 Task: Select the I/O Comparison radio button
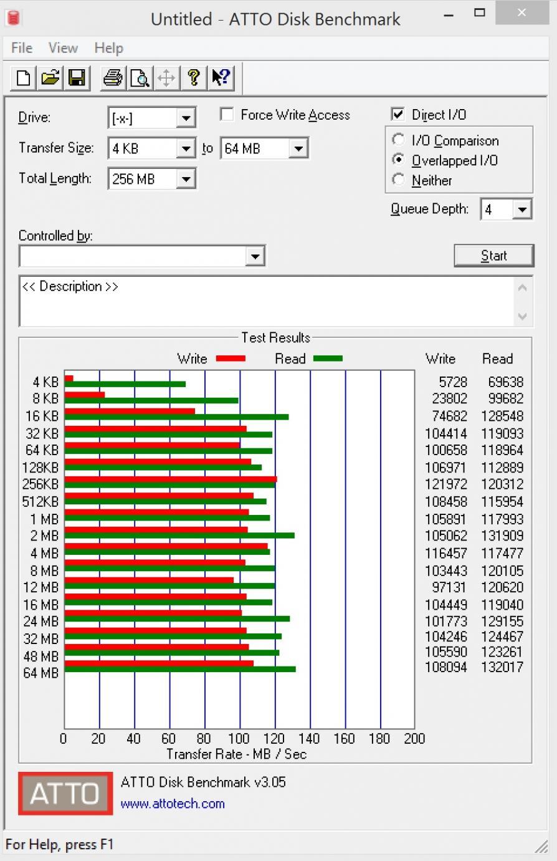pyautogui.click(x=398, y=140)
